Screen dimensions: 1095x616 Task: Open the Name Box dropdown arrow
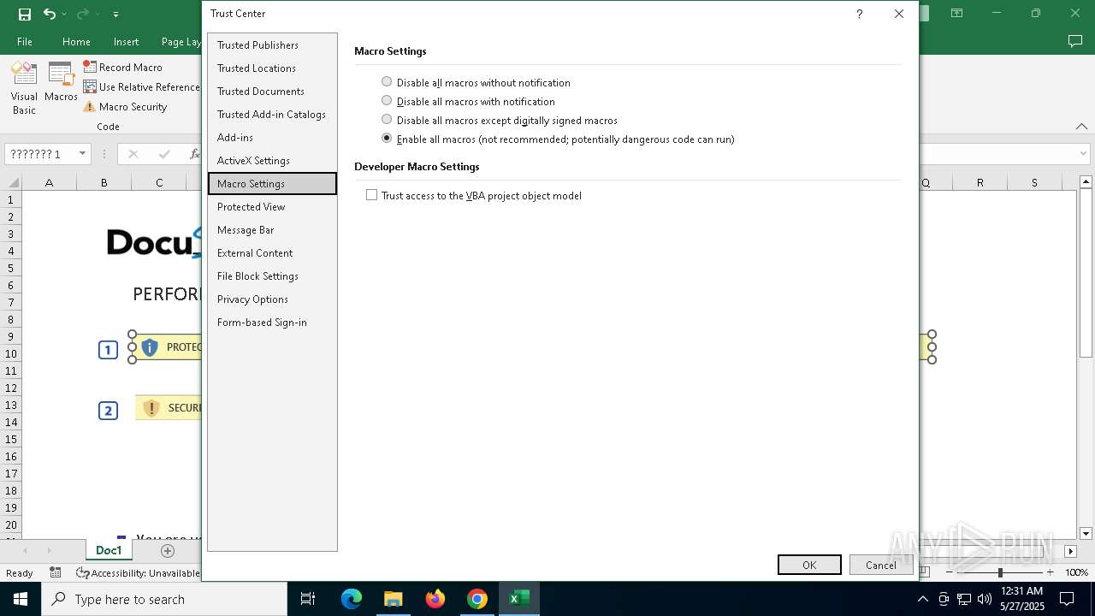coord(82,154)
